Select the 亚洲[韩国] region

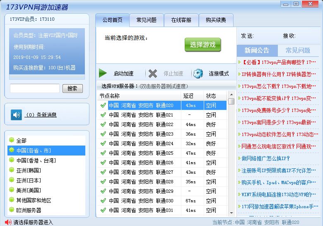click(x=29, y=170)
